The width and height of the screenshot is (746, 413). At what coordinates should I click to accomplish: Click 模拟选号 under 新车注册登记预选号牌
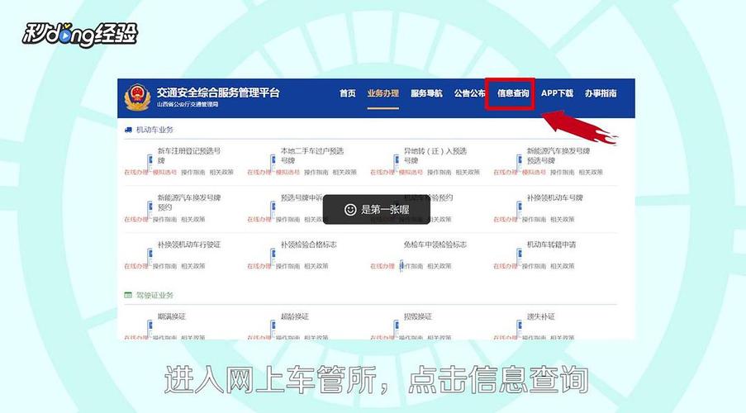pyautogui.click(x=164, y=173)
